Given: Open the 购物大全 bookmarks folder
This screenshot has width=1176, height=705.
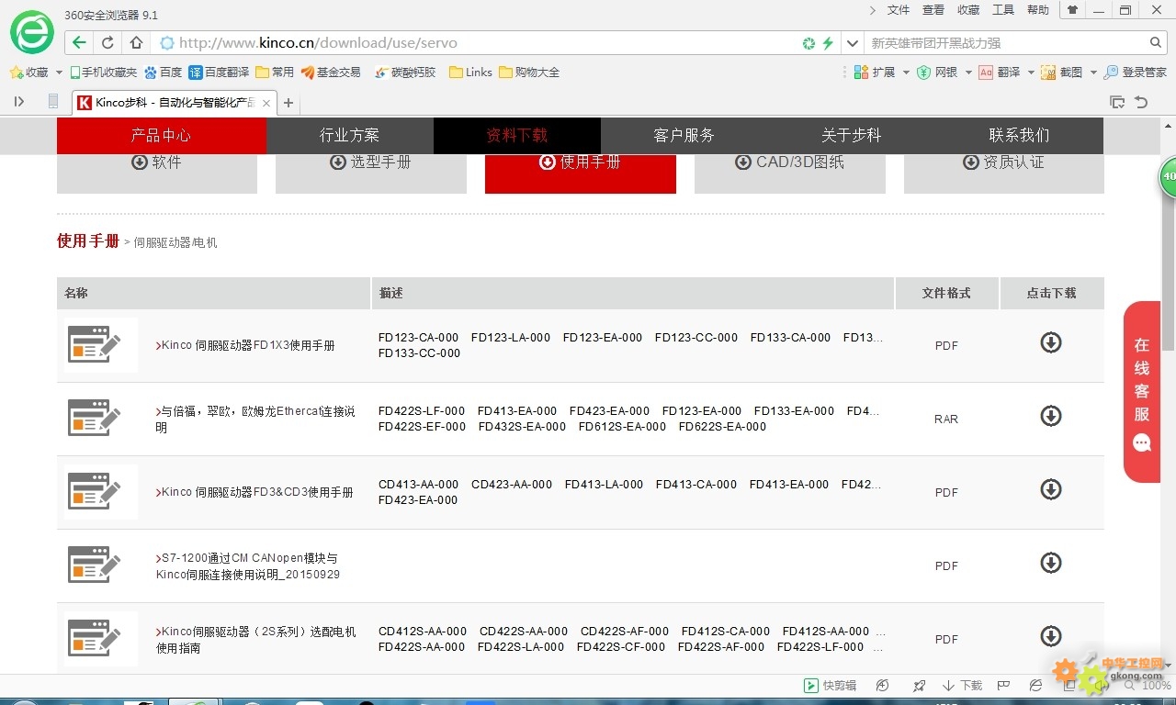Looking at the screenshot, I should tap(529, 73).
